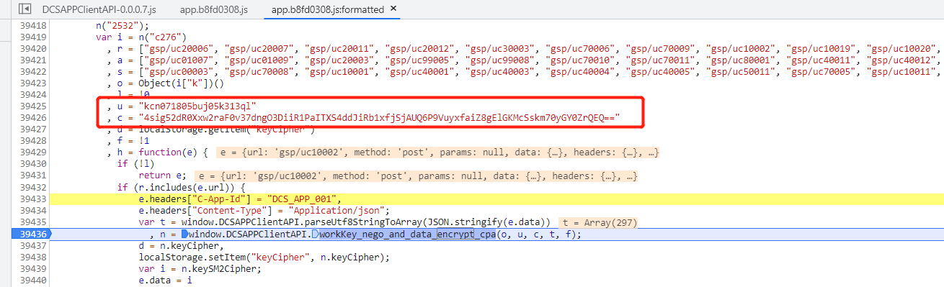
Task: Toggle inline breakpoint marker before window.DCSAPPClientAPI on line 39436
Action: tap(184, 234)
